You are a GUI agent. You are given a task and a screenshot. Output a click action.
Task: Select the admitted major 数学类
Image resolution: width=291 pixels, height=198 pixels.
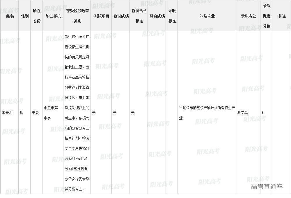[x=242, y=113]
